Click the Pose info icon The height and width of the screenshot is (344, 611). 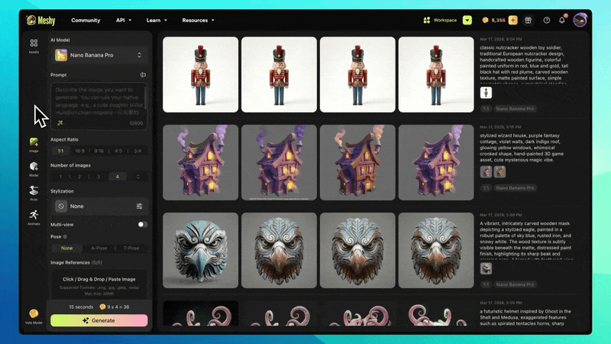pos(65,237)
